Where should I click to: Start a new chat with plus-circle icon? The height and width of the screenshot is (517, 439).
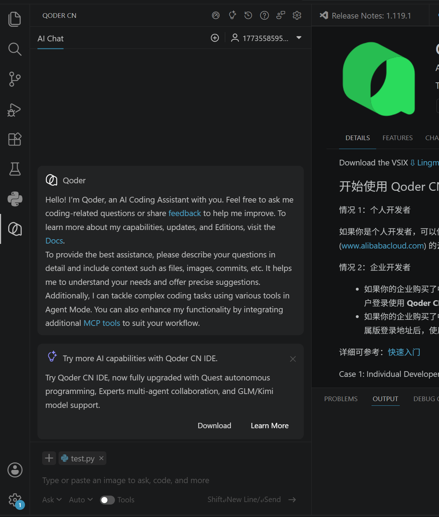point(215,38)
